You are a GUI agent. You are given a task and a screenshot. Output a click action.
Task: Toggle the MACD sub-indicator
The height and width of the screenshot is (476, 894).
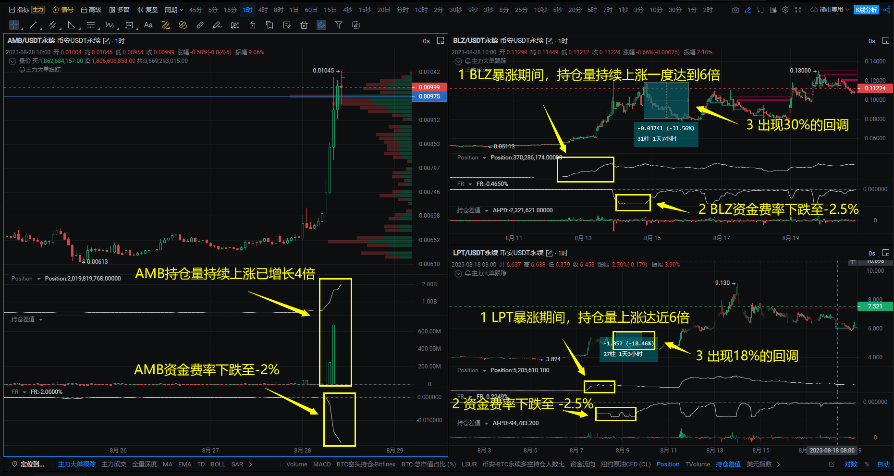(322, 464)
